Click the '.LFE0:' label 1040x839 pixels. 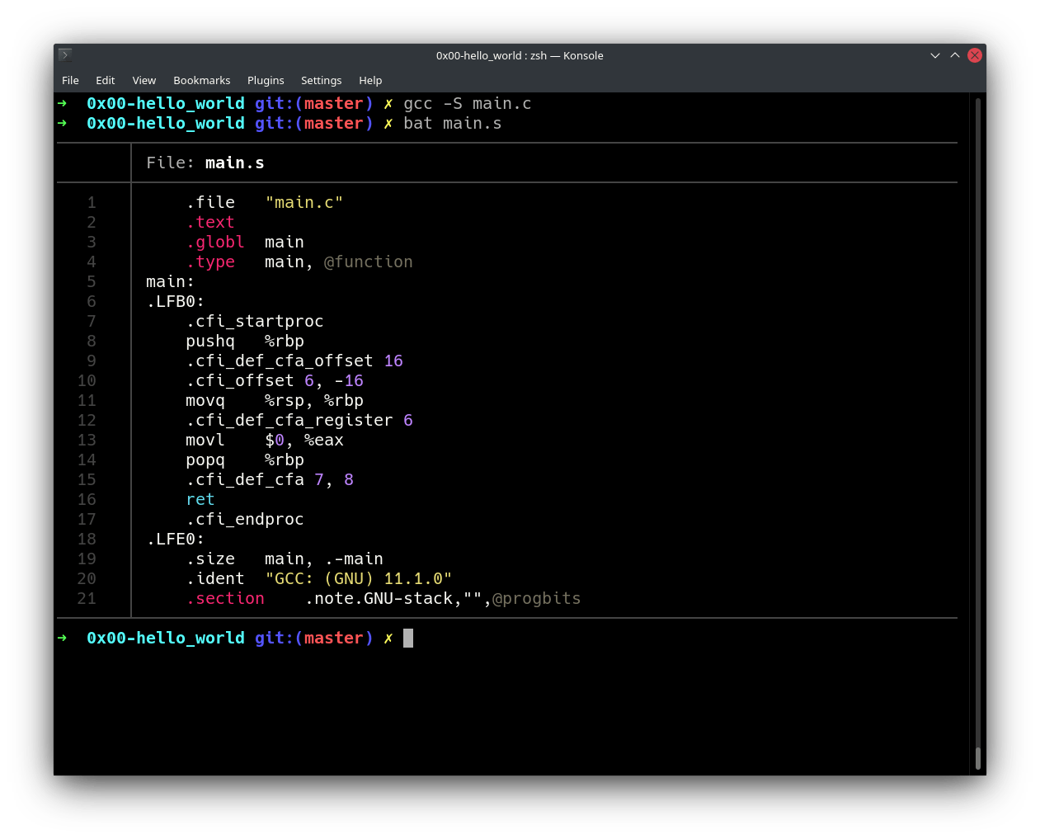(176, 539)
